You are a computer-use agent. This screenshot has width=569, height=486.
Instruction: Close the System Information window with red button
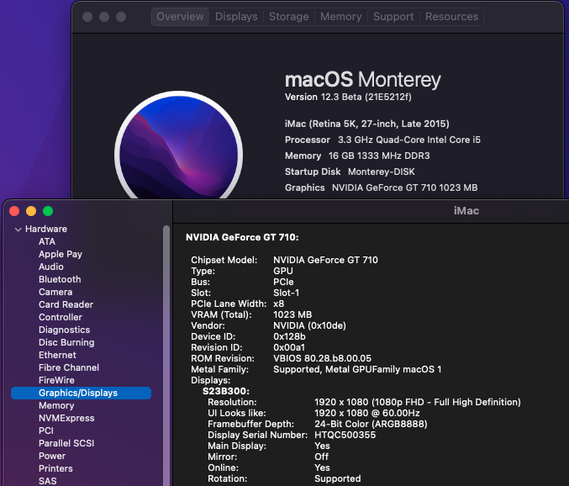coord(14,211)
